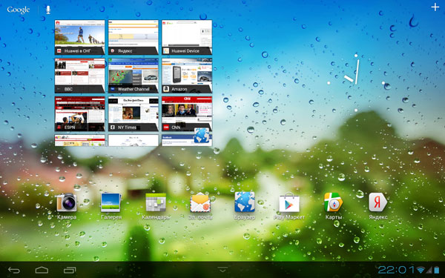445x278 pixels.
Task: Tap the battery status icon
Action: tap(436, 270)
